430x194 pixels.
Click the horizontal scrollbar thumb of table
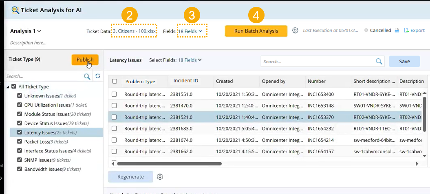click(x=169, y=163)
